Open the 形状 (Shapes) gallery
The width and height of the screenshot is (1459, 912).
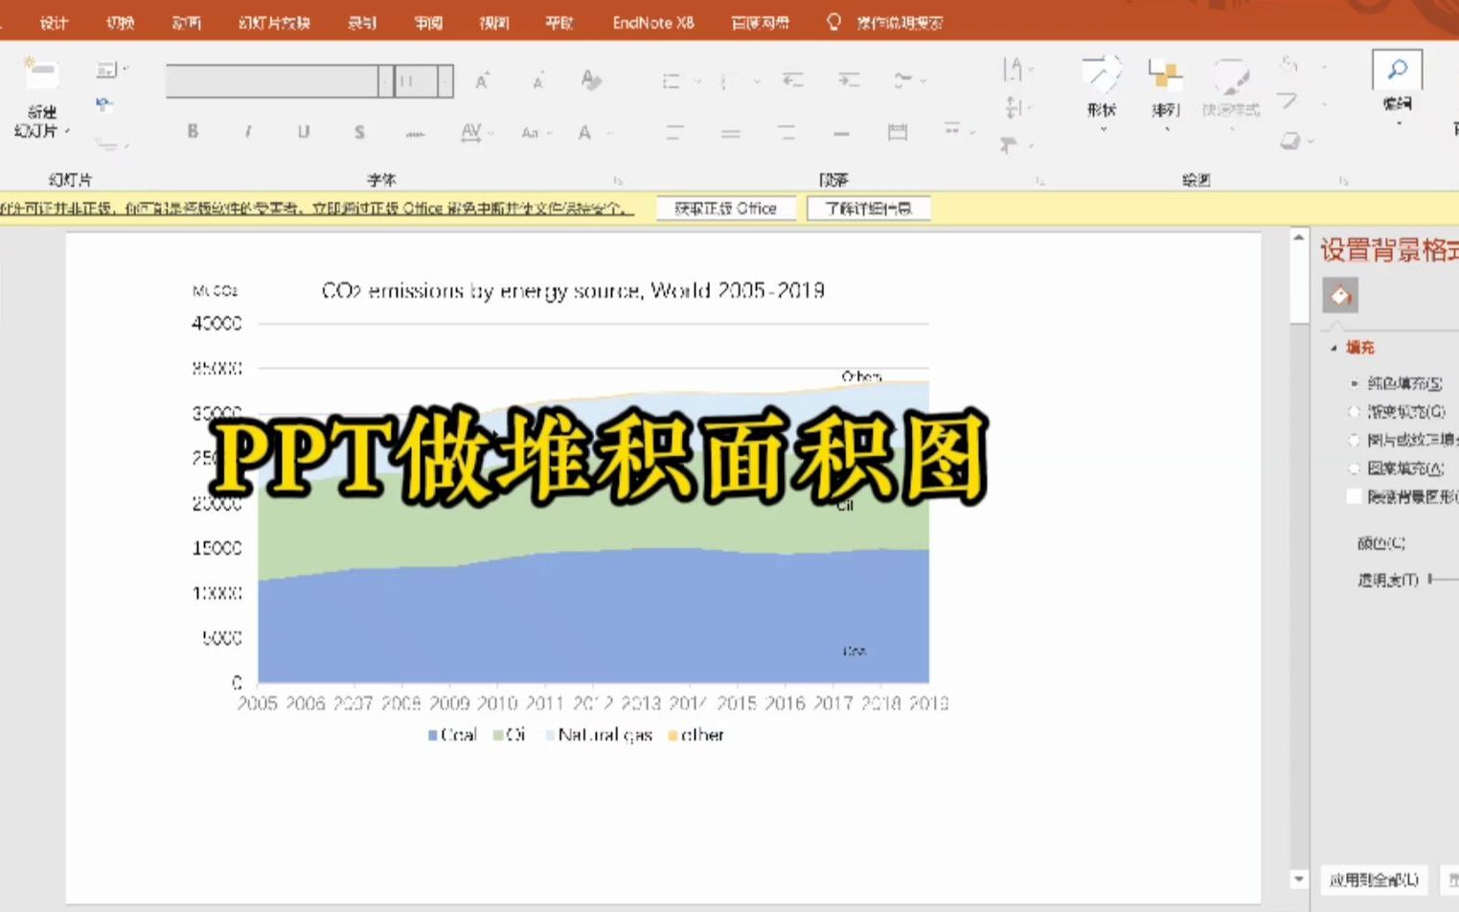(x=1102, y=92)
